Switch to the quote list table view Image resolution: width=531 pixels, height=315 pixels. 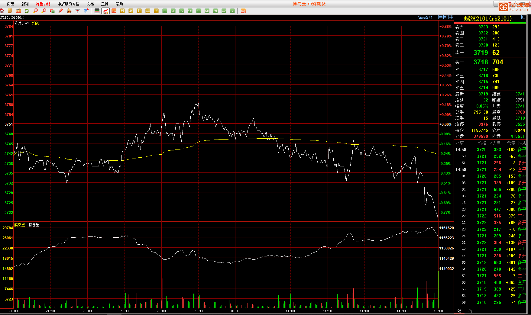(97, 11)
